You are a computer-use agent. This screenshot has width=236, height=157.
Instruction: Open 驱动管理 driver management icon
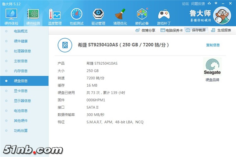98,17
